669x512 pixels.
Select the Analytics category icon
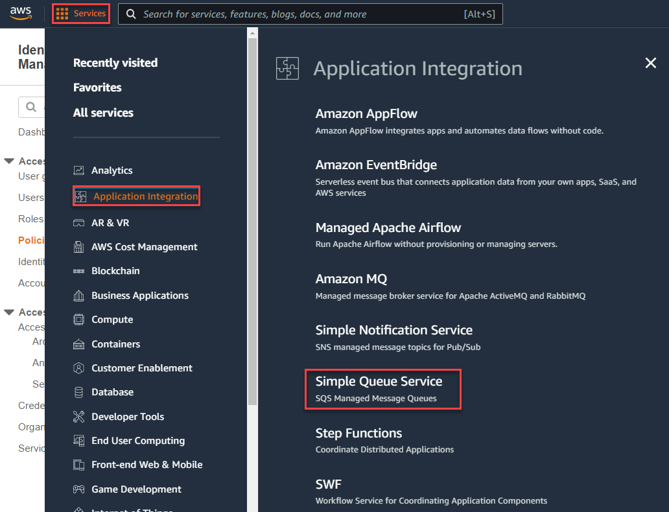[80, 170]
